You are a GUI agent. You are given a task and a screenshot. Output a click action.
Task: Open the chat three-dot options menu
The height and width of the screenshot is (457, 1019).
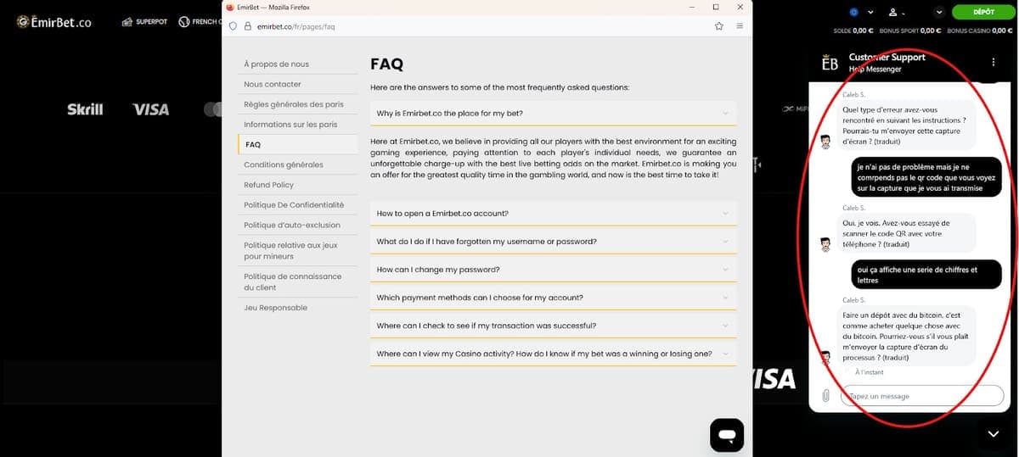[x=993, y=63]
